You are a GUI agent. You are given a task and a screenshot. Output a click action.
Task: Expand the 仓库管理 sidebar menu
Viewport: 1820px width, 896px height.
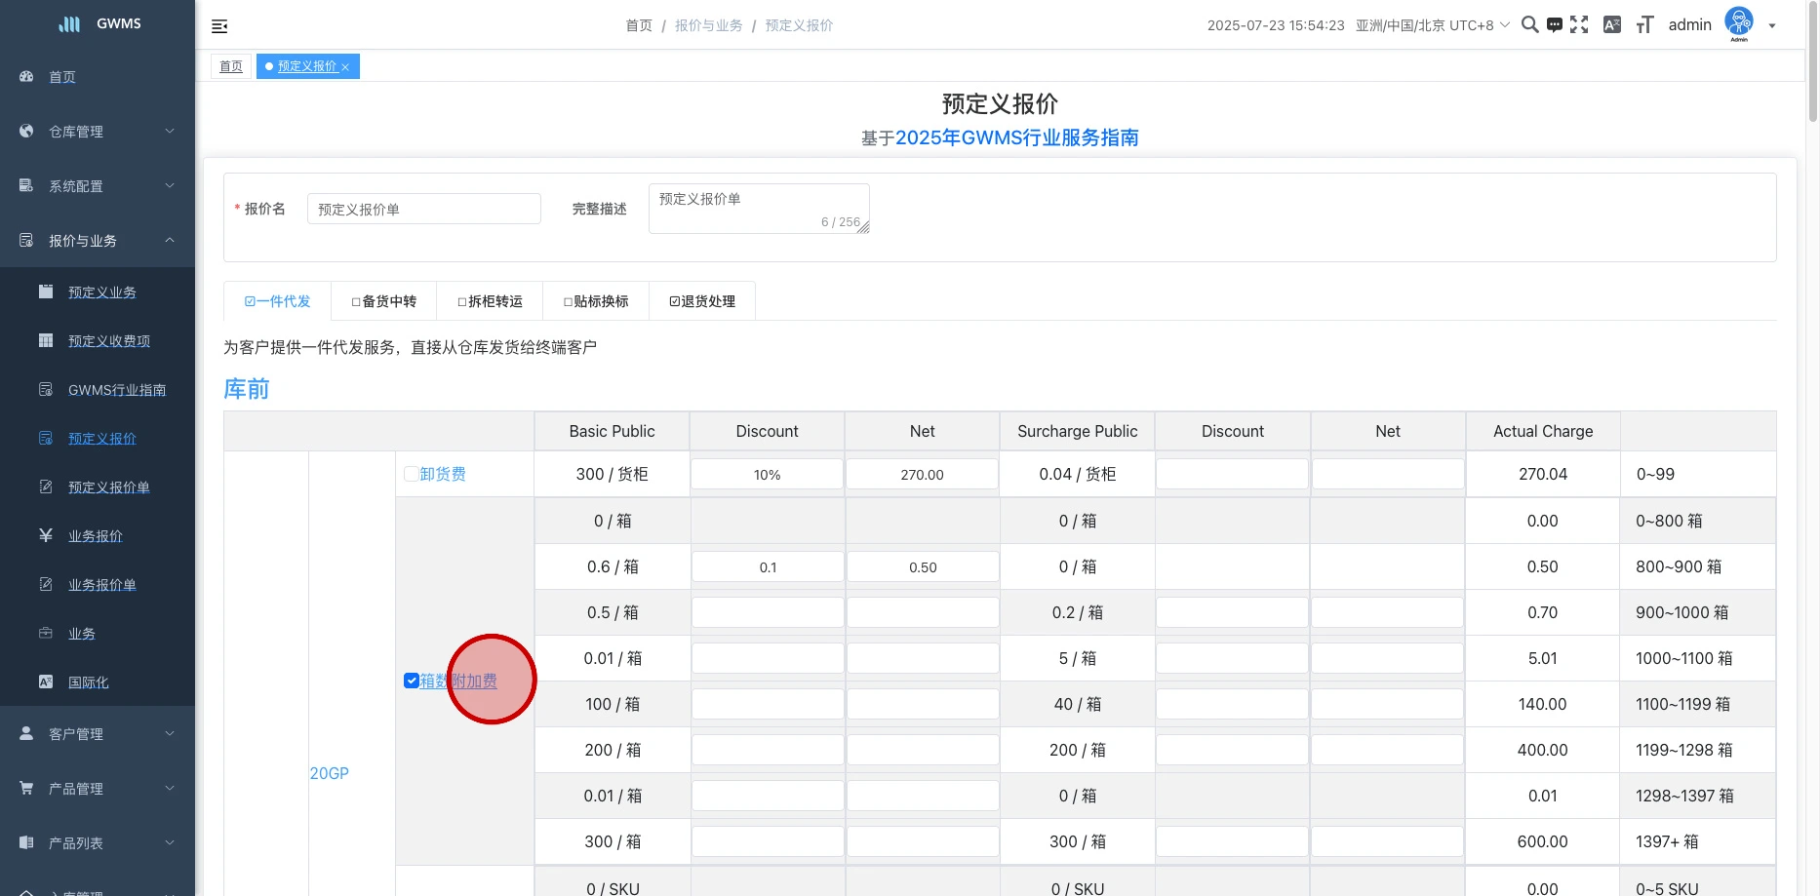click(98, 132)
